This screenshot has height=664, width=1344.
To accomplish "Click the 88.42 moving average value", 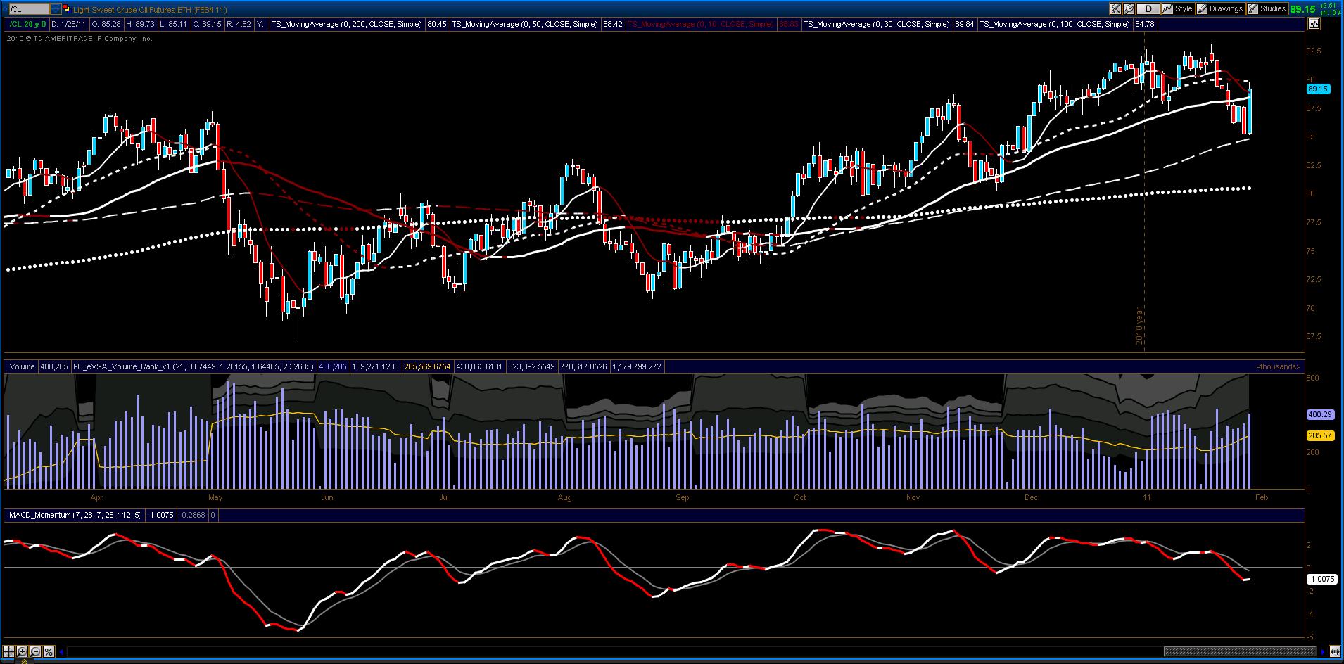I will pyautogui.click(x=613, y=24).
